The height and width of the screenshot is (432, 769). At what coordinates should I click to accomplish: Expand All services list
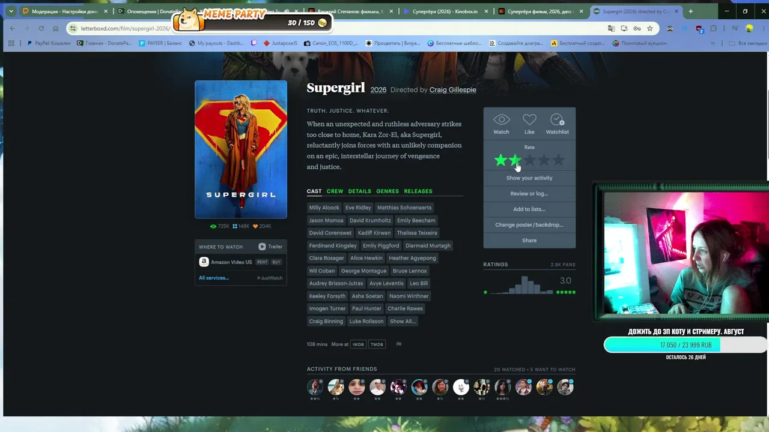pyautogui.click(x=214, y=278)
